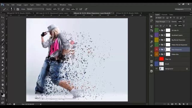
Task: Toggle layer filtering switch
Action: click(x=184, y=17)
